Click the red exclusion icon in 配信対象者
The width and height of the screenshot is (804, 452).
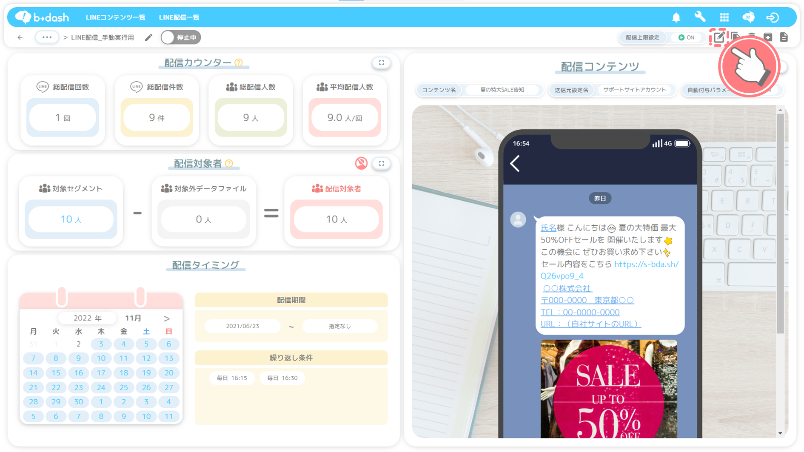pyautogui.click(x=361, y=163)
